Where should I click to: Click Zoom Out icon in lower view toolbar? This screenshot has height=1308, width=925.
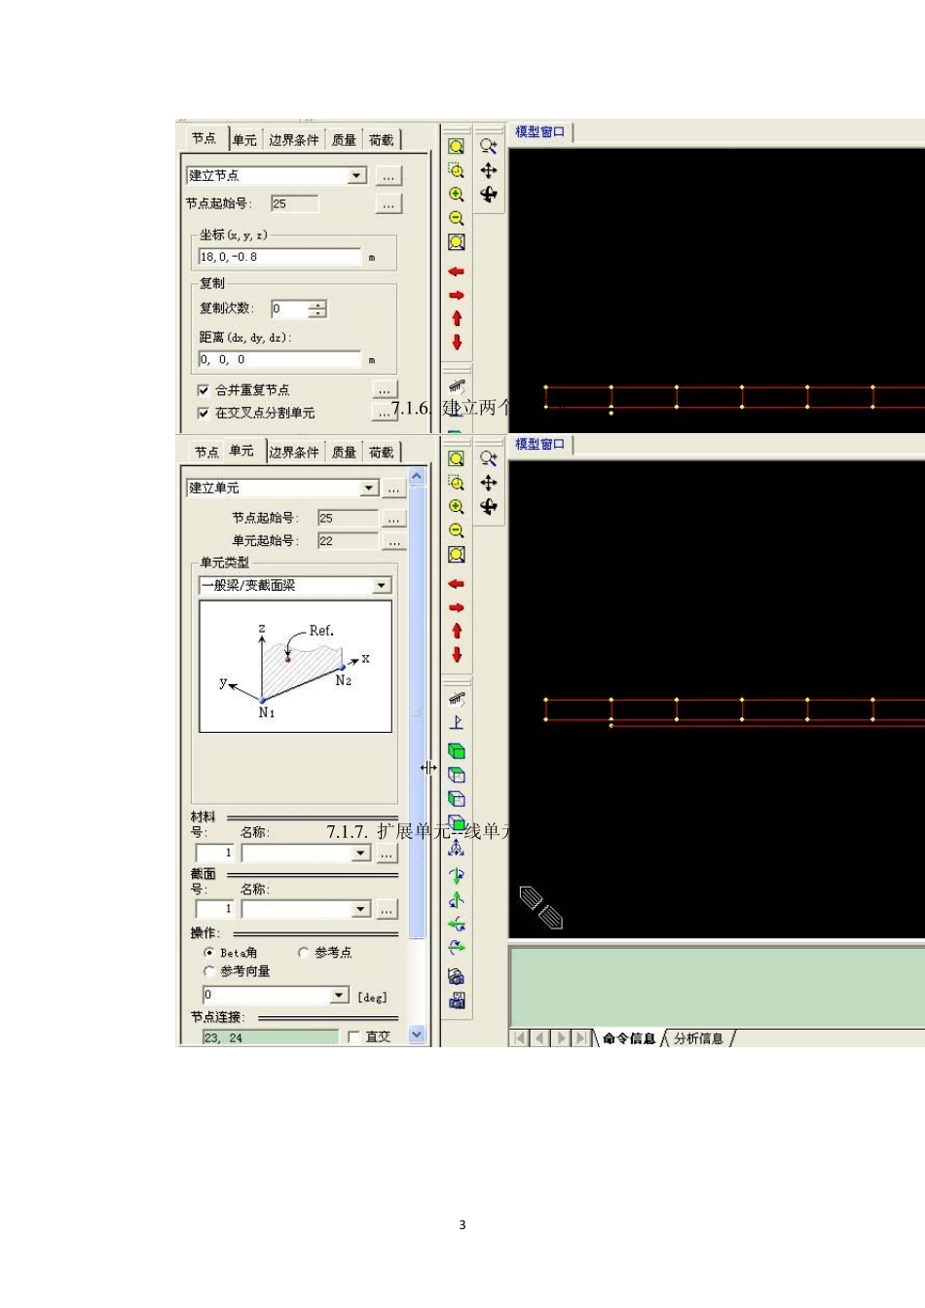coord(456,531)
